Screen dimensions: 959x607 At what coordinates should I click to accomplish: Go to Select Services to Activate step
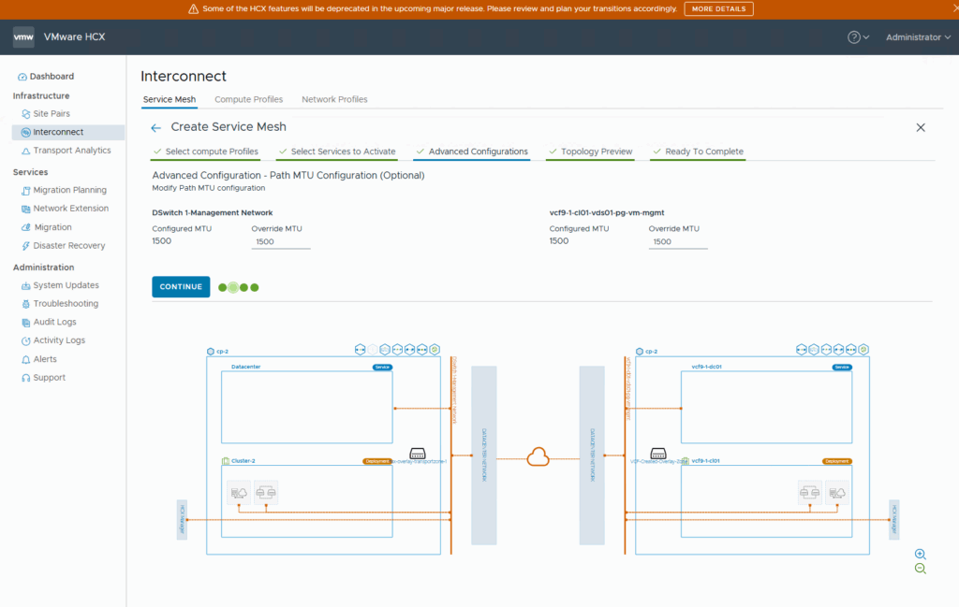pos(343,152)
